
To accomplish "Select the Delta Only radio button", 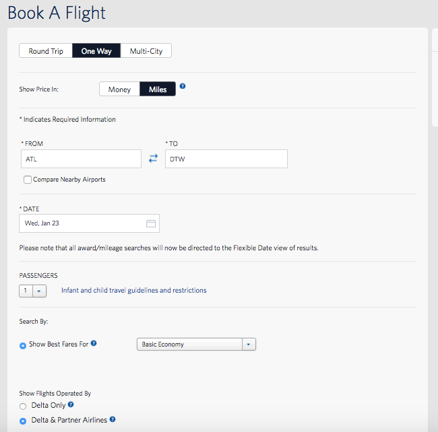I will click(x=24, y=406).
